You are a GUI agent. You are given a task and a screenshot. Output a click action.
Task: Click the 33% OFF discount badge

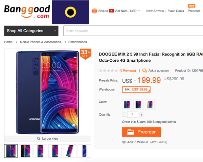click(x=86, y=54)
